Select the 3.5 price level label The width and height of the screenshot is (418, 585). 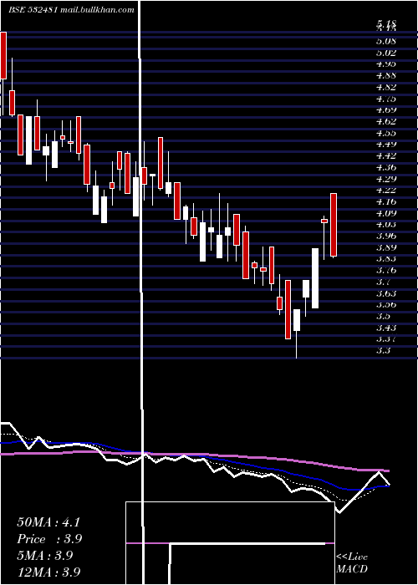click(x=383, y=317)
